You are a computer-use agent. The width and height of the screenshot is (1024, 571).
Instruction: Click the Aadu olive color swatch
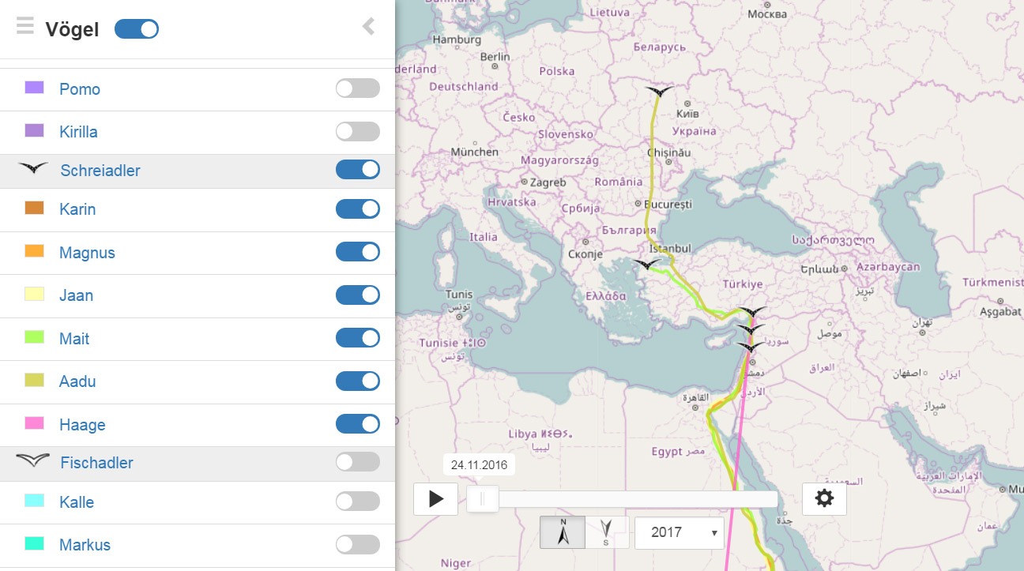click(x=34, y=380)
